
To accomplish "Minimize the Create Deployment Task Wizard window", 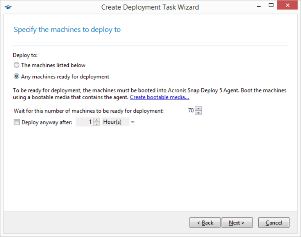I will pos(258,6).
